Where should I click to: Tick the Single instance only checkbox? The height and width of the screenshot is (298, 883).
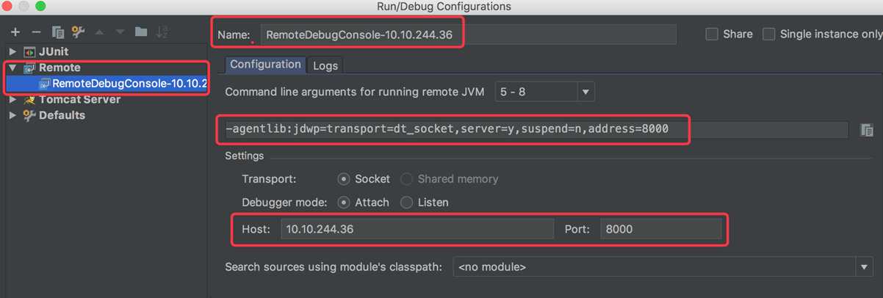click(x=768, y=34)
